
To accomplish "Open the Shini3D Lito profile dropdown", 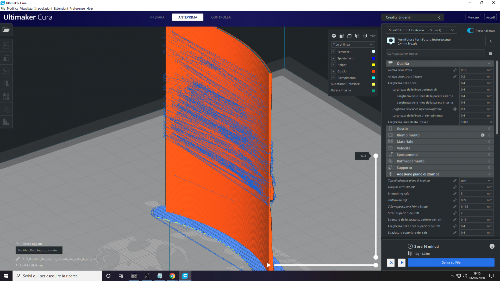I will tap(421, 30).
